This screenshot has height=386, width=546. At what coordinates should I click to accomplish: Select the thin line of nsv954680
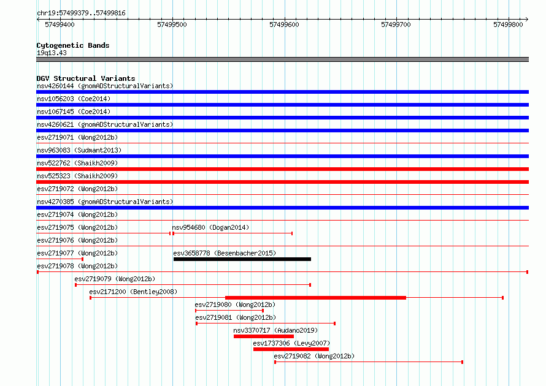pyautogui.click(x=233, y=233)
